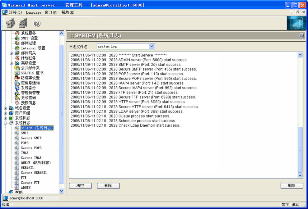Image resolution: width=308 pixels, height=209 pixels.
Task: Open the Language menu
Action: point(33,12)
